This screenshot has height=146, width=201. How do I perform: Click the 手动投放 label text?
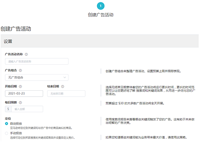[16, 133]
